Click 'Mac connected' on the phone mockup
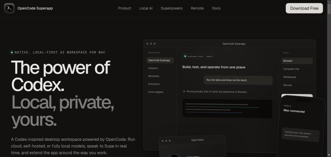 294,111
